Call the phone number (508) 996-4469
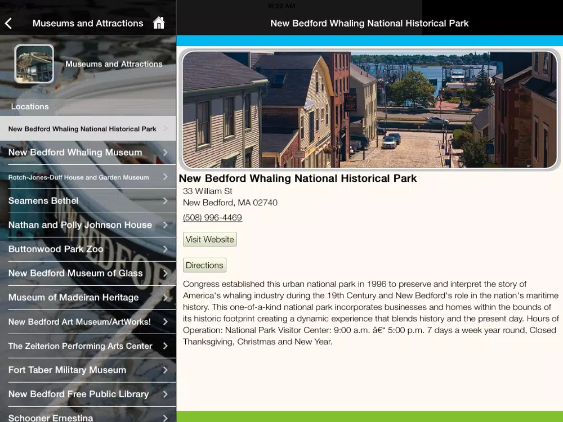 [213, 217]
